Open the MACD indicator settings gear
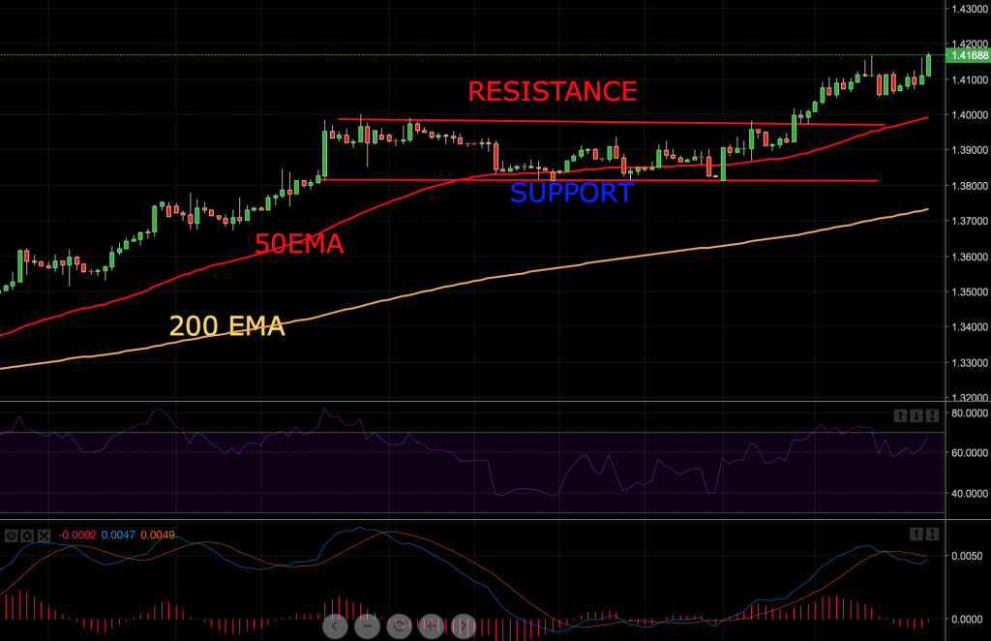The width and height of the screenshot is (991, 641). point(25,534)
